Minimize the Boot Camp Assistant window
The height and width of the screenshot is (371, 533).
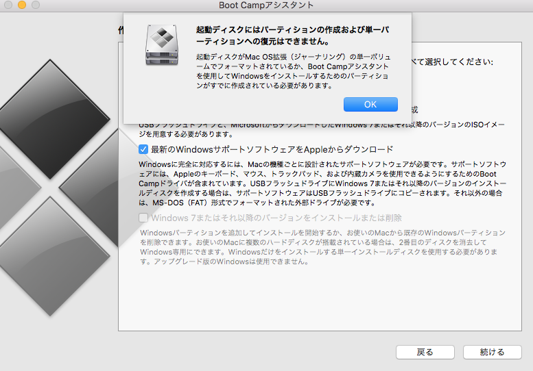click(x=22, y=5)
